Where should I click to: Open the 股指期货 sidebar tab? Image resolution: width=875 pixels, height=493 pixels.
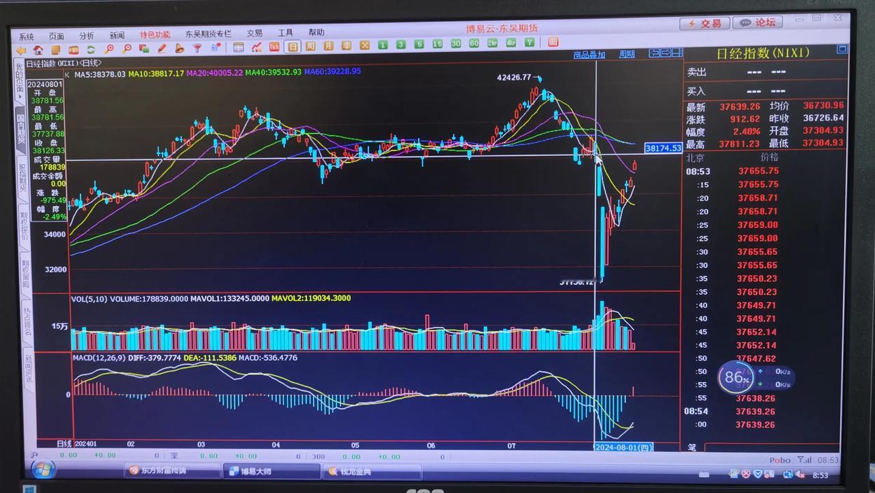tap(22, 178)
